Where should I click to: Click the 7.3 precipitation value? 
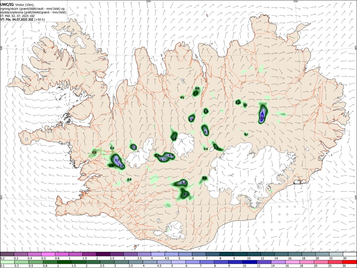click(121, 166)
